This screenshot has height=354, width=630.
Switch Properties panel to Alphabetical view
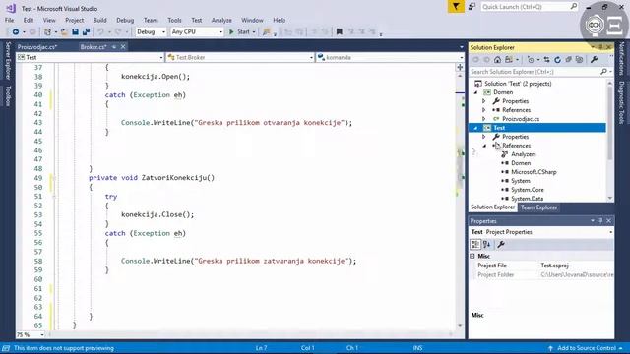(487, 244)
